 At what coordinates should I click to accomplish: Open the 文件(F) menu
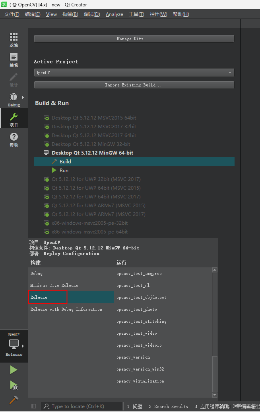pos(12,14)
